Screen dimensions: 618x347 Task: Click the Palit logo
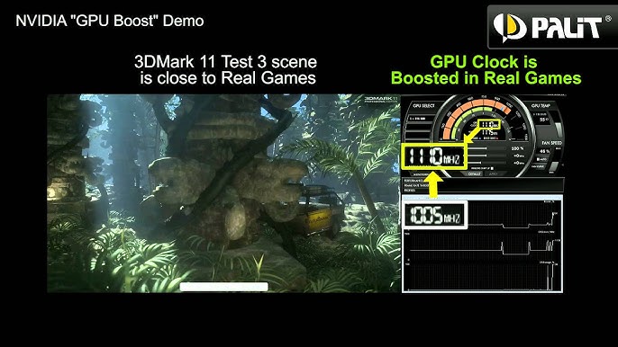551,27
